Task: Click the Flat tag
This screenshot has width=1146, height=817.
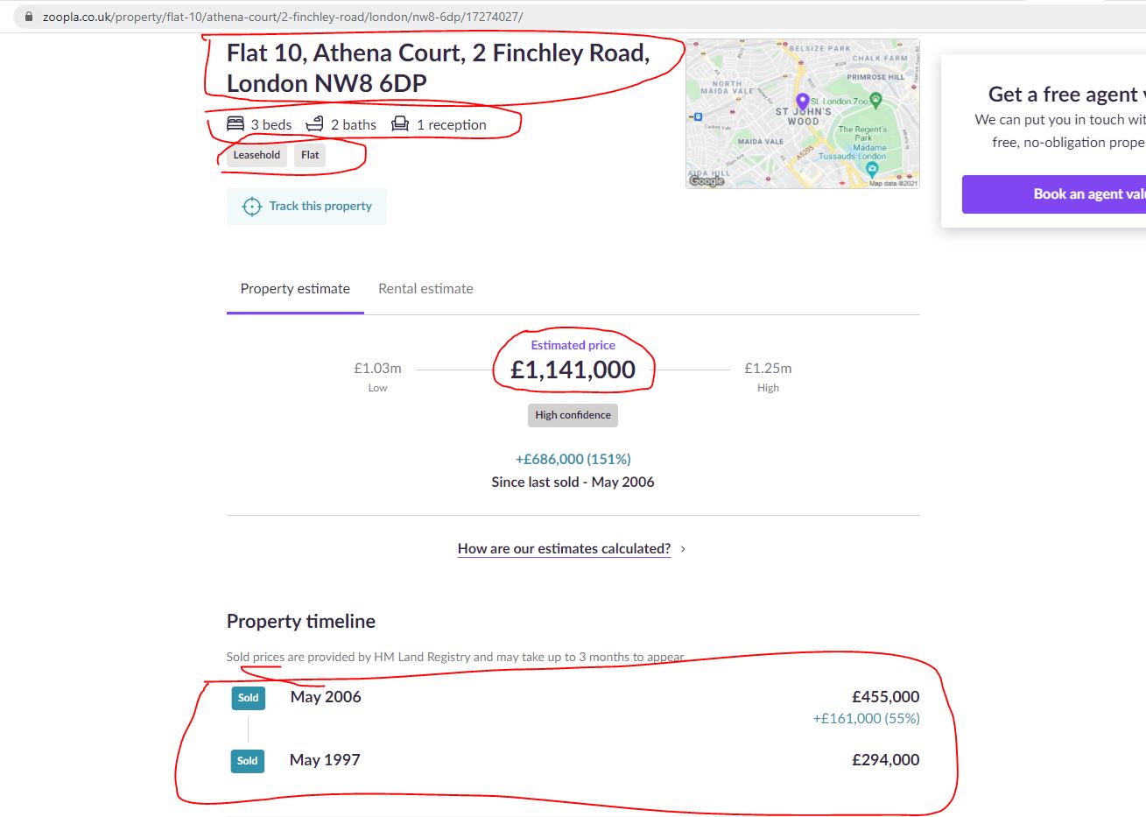Action: pos(310,155)
